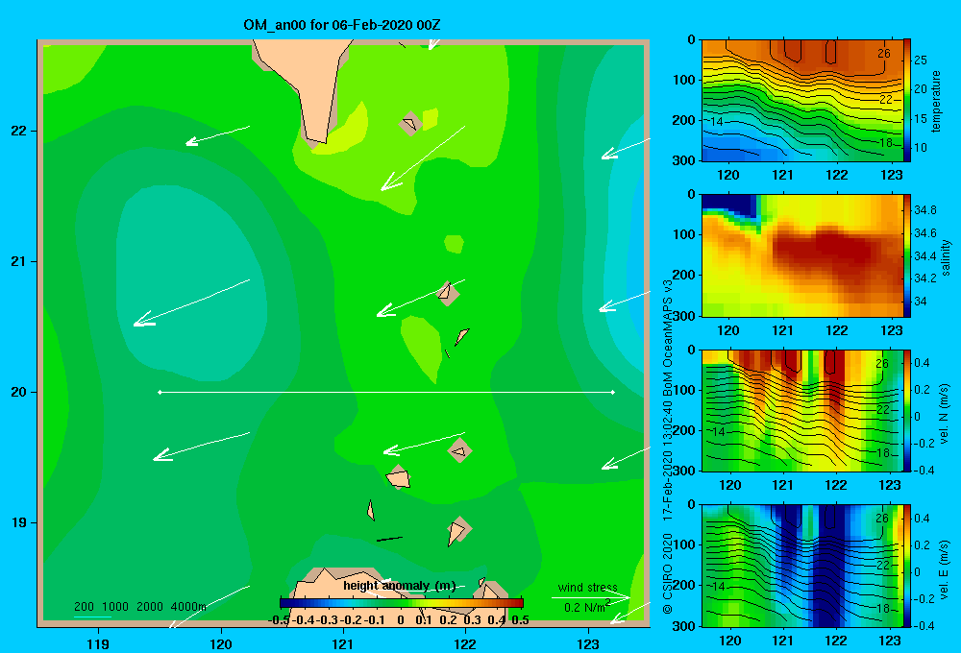Click the '0.5' value on height color bar
Image resolution: width=961 pixels, height=653 pixels.
coord(520,620)
